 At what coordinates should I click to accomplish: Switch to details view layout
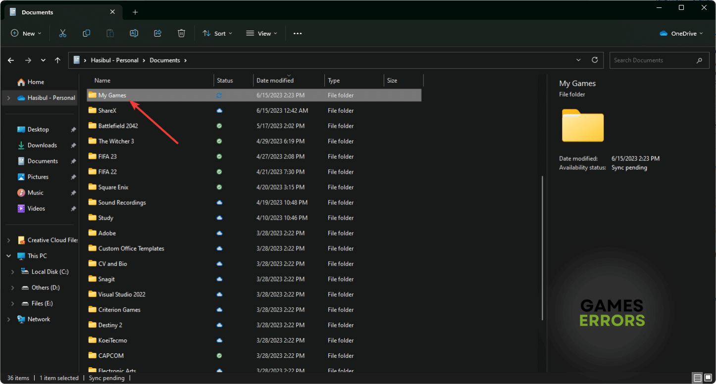(697, 378)
